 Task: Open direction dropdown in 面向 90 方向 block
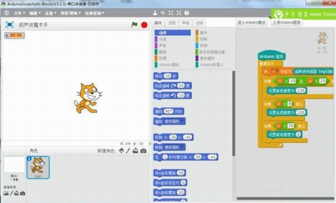tap(171, 111)
